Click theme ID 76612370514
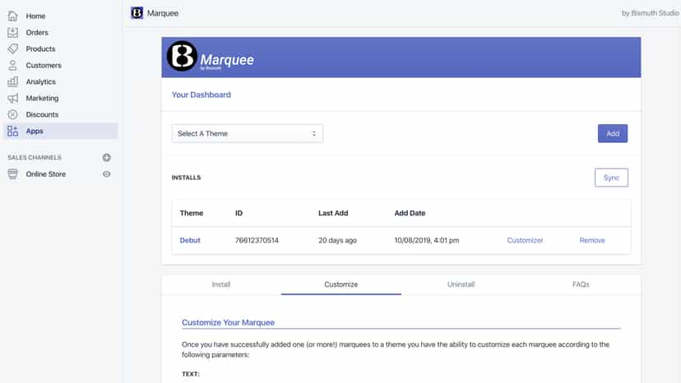Image resolution: width=681 pixels, height=383 pixels. tap(257, 241)
